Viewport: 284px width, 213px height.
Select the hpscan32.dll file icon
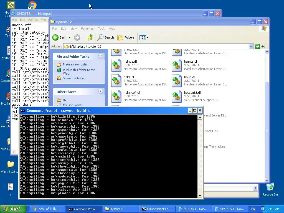(177, 96)
